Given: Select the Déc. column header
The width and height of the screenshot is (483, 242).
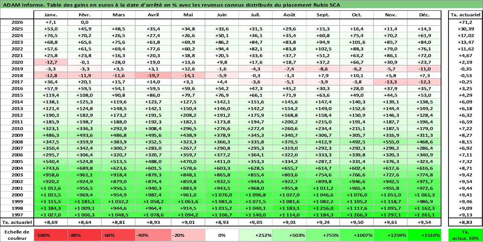Looking at the screenshot, I should point(424,15).
